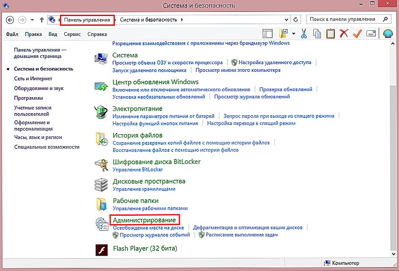Go up one level with up arrow
The width and height of the screenshot is (399, 271).
pyautogui.click(x=42, y=20)
